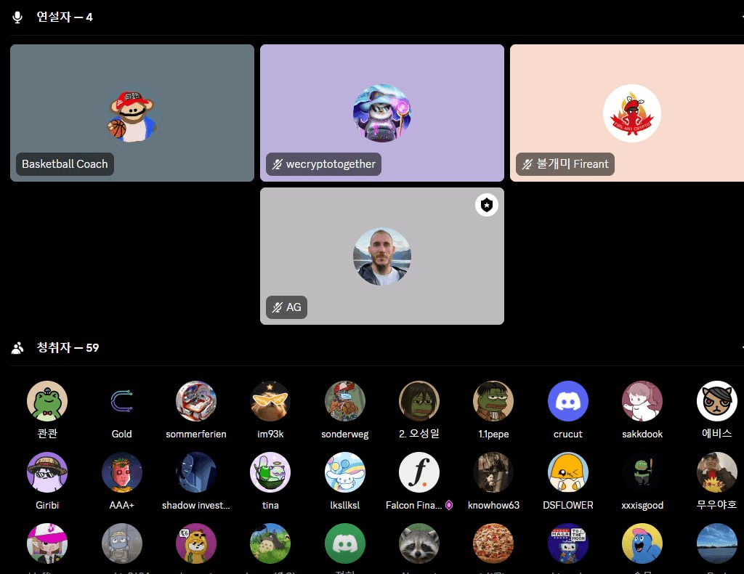Collapse the 연설자 speakers section arrow
The image size is (744, 574).
[x=741, y=17]
